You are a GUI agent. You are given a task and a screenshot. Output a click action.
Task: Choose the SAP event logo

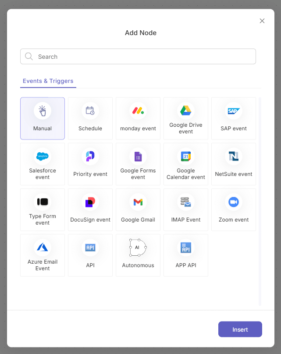[234, 111]
